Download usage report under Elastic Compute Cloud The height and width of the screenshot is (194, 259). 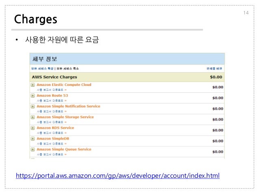tap(52, 90)
